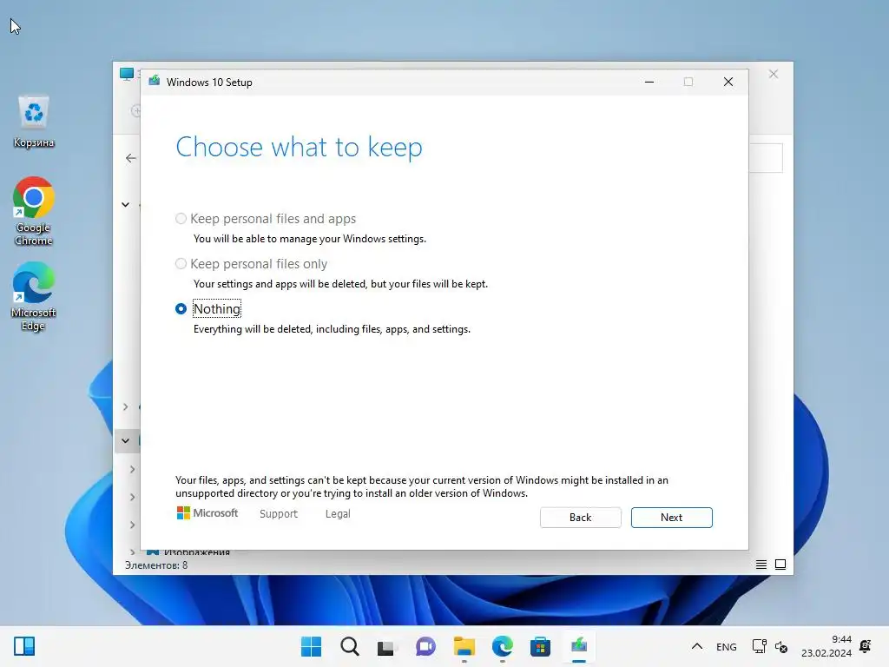Open the Legal link

click(338, 514)
